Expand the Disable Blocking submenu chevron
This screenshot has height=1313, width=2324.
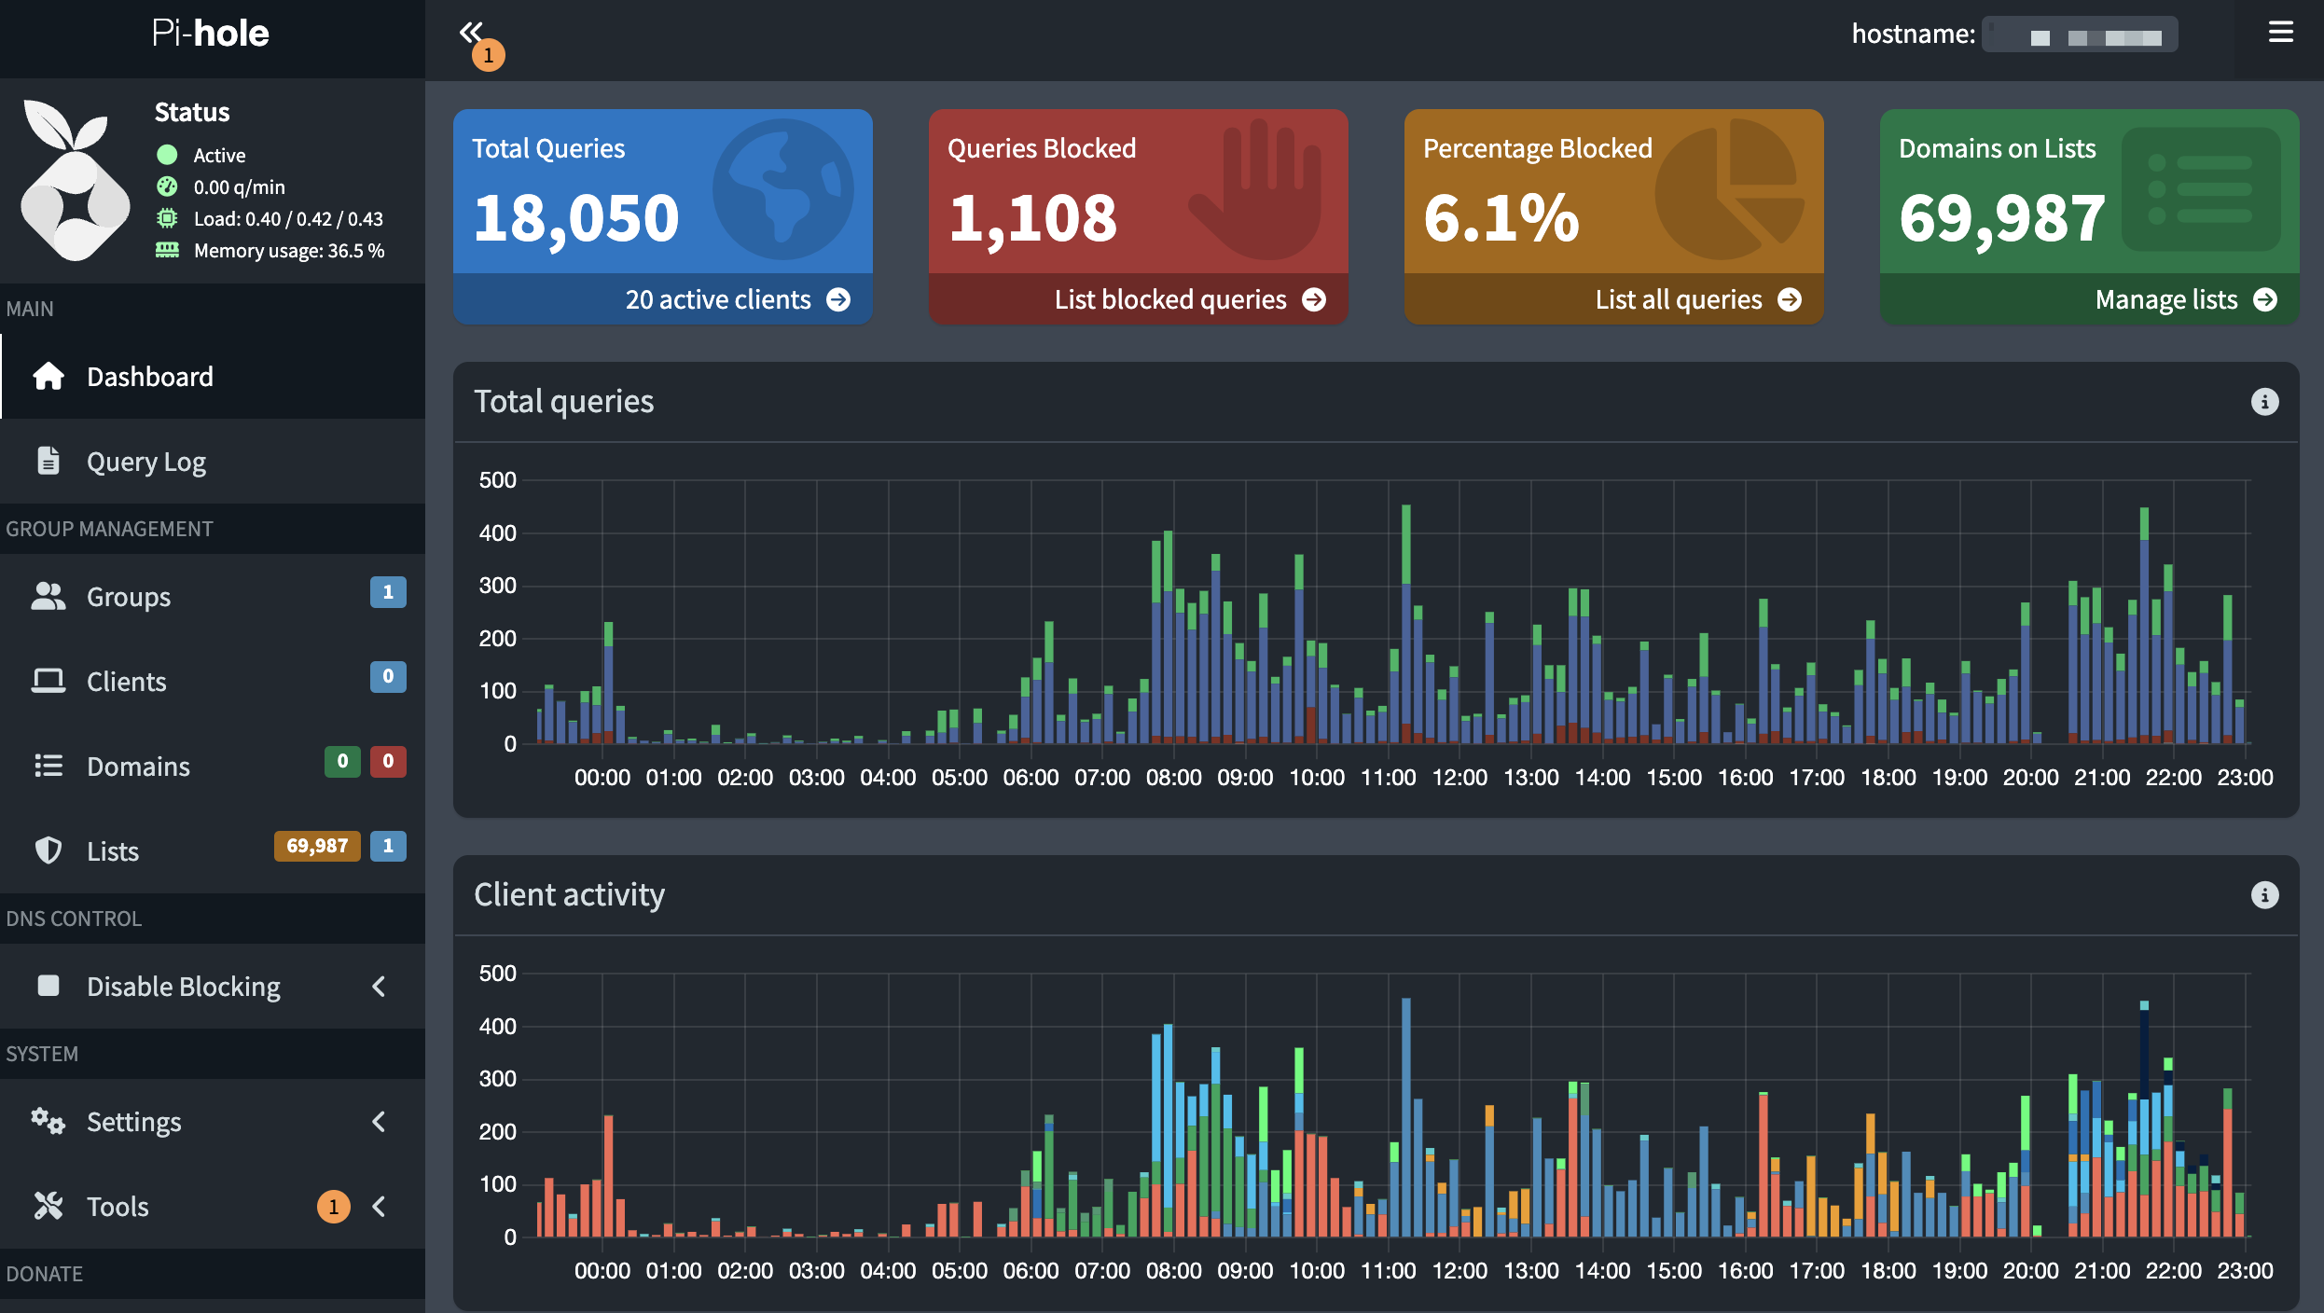click(379, 986)
